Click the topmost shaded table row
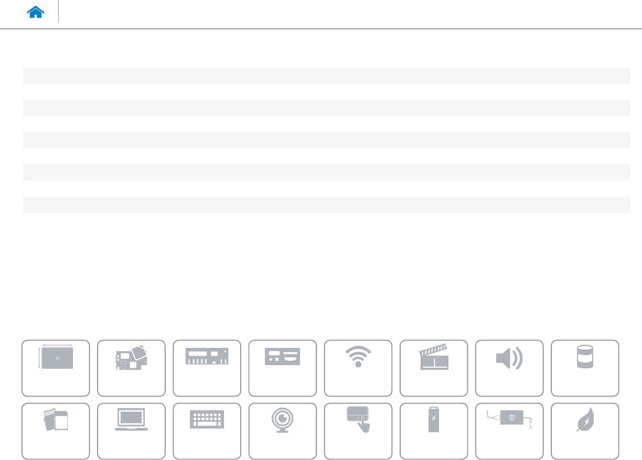This screenshot has height=460, width=642. [326, 76]
